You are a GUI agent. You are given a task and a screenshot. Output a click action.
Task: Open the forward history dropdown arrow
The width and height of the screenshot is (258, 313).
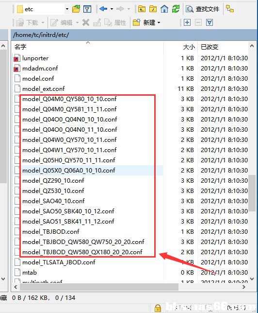pos(129,9)
